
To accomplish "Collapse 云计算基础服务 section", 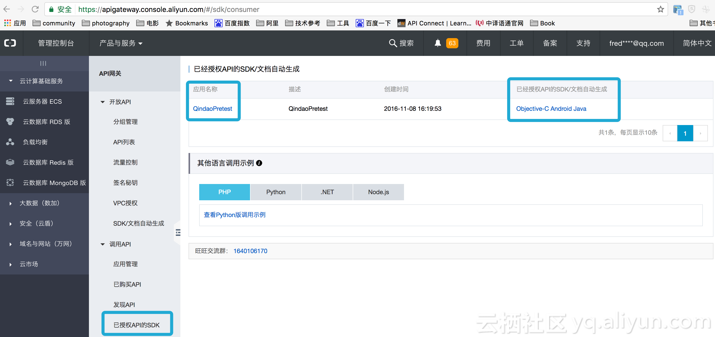I will [x=11, y=81].
